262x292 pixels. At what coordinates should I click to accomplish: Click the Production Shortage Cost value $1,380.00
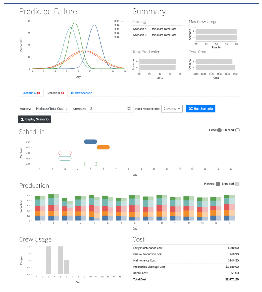click(x=232, y=267)
